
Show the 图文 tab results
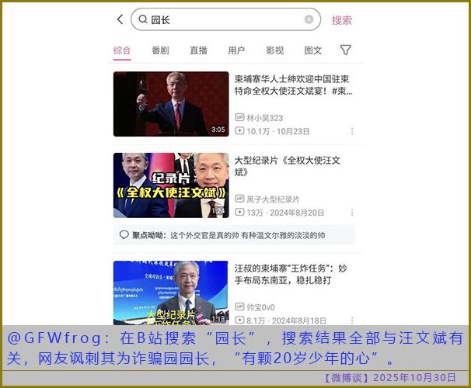[x=313, y=50]
